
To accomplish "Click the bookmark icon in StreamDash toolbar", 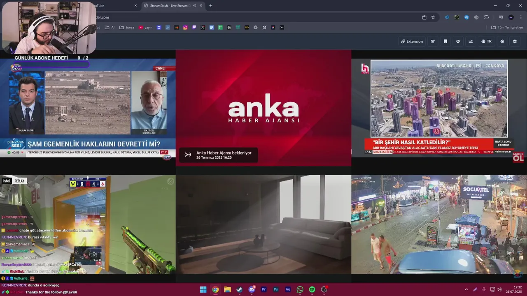I will tap(445, 42).
